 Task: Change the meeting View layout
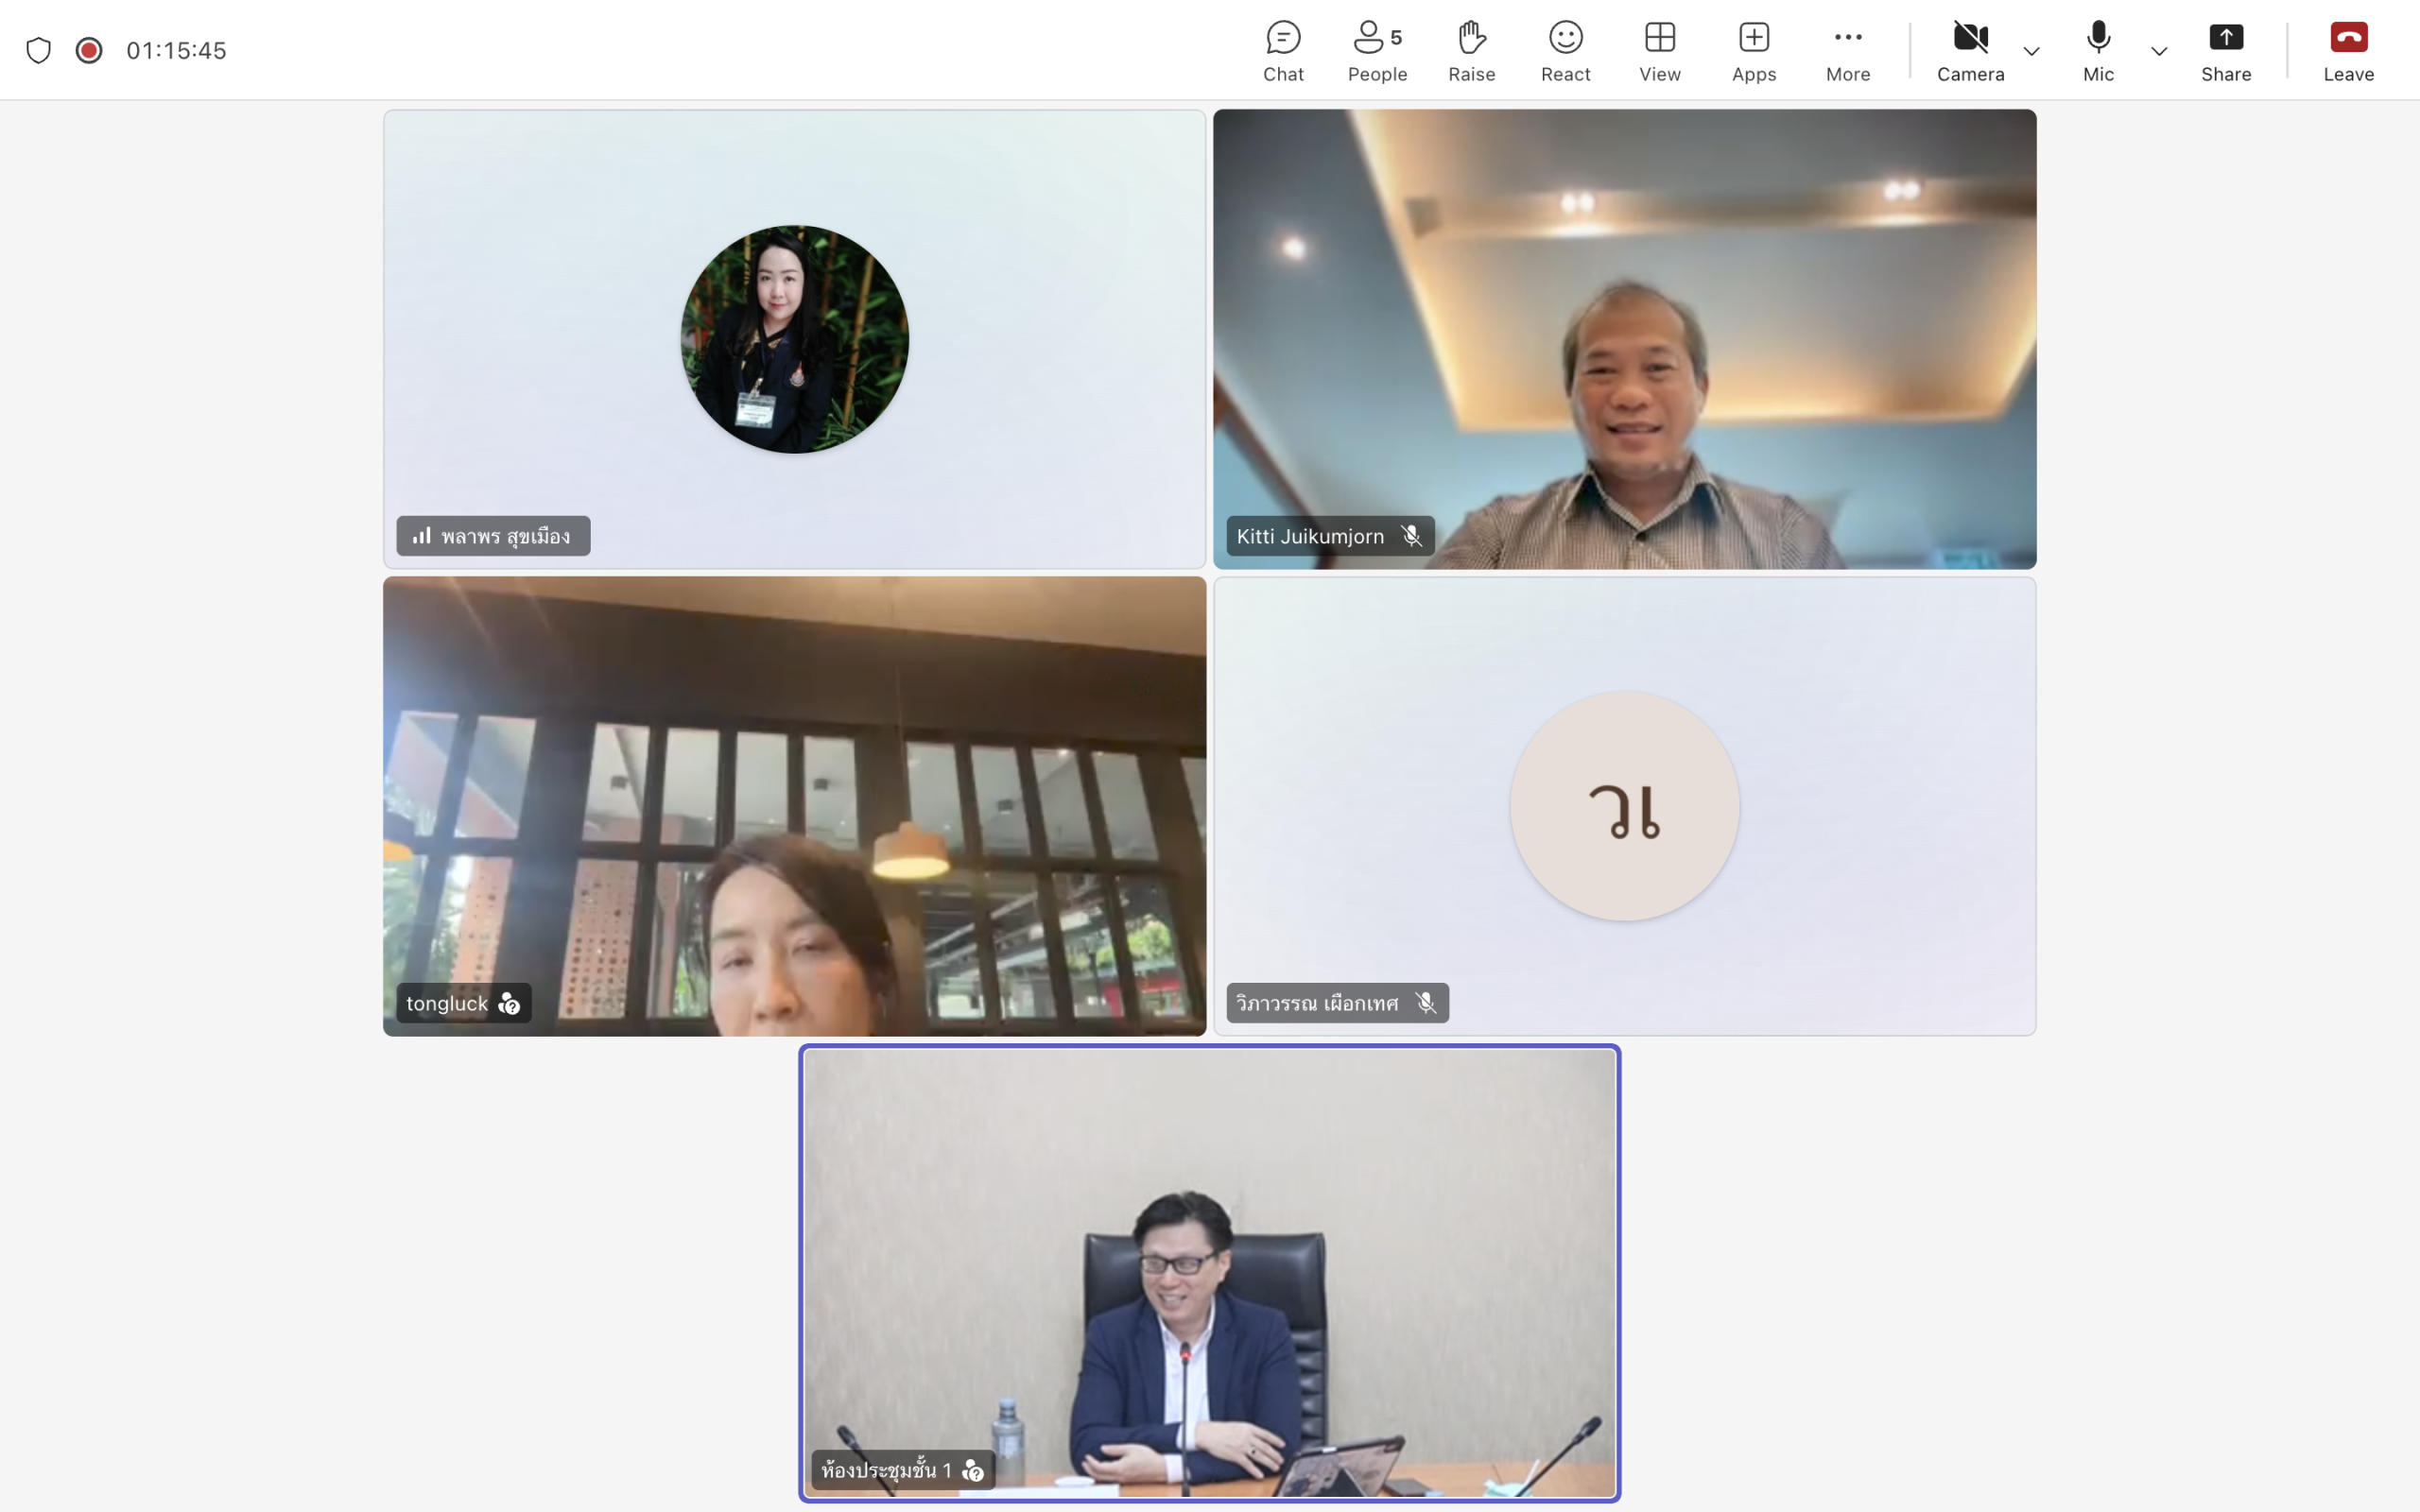(1659, 51)
